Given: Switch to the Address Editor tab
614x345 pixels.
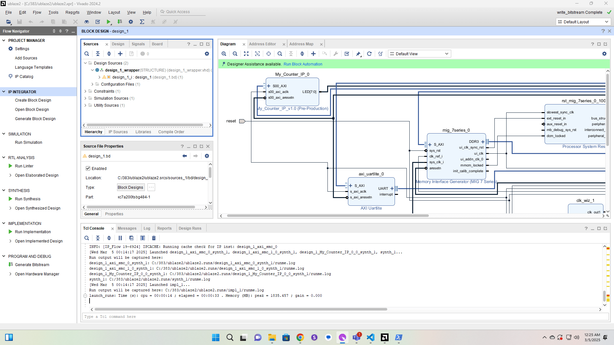Looking at the screenshot, I should pyautogui.click(x=263, y=44).
